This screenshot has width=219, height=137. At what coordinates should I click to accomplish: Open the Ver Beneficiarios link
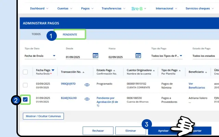(x=197, y=86)
